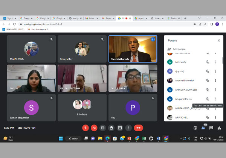Raise hand in the meeting
226x158 pixels.
(111, 128)
